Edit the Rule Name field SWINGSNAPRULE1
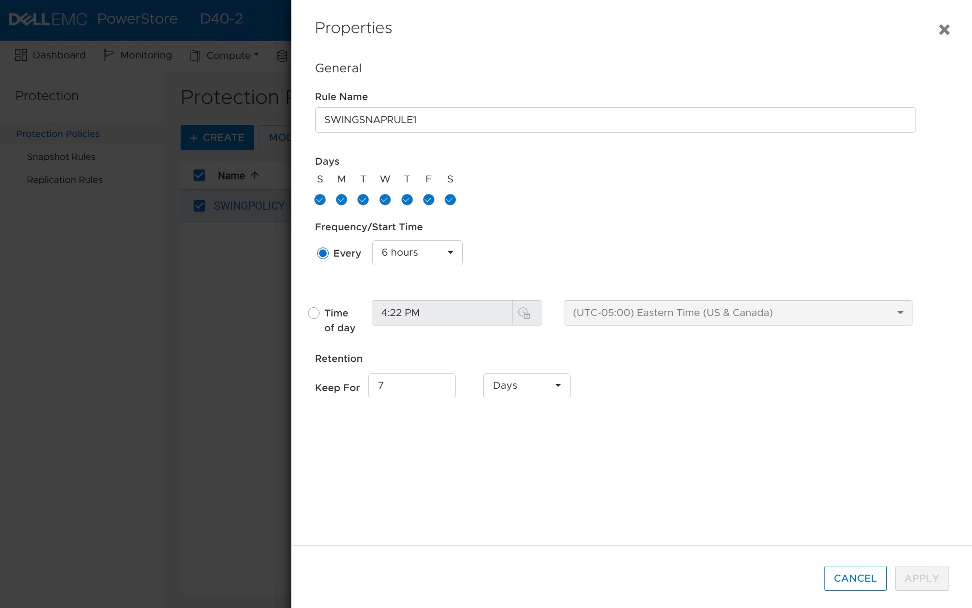This screenshot has height=608, width=972. coord(615,120)
